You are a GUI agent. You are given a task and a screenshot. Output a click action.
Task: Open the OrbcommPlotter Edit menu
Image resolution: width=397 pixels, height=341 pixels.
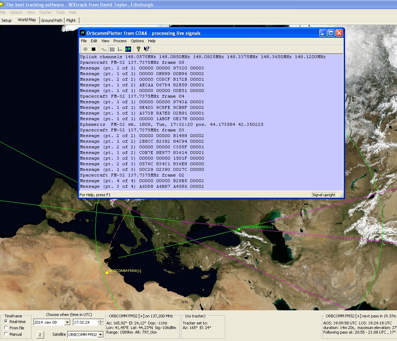(94, 41)
